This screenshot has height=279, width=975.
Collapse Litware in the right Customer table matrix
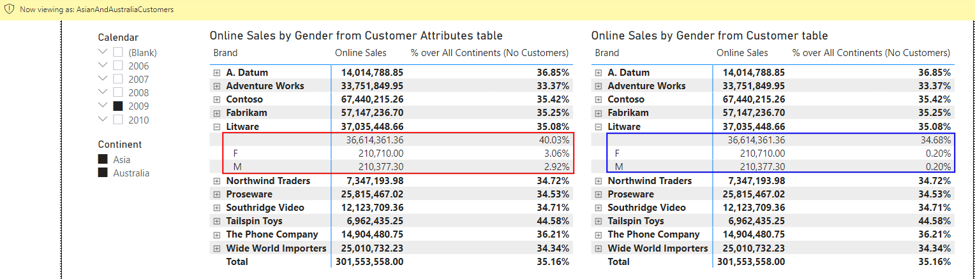point(599,127)
